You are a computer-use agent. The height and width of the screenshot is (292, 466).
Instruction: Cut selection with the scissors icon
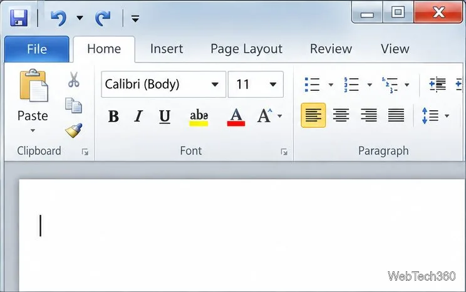click(74, 80)
